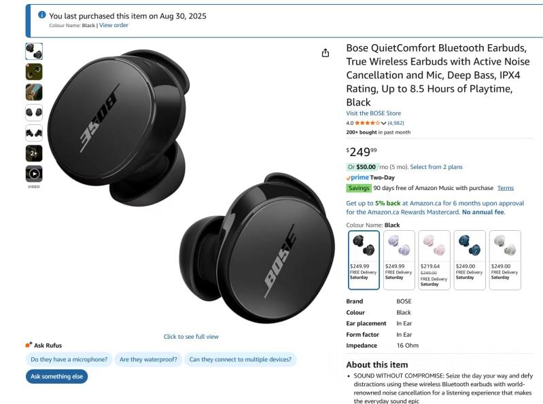
Task: Open Select from 2 plans link
Action: pyautogui.click(x=436, y=167)
